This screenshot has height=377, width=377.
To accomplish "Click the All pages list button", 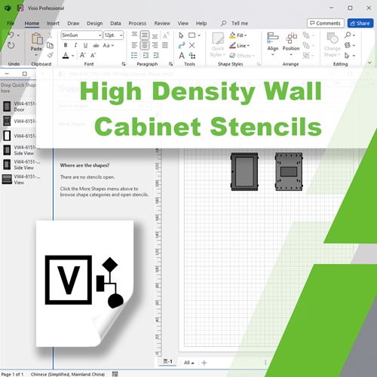I will point(189,363).
